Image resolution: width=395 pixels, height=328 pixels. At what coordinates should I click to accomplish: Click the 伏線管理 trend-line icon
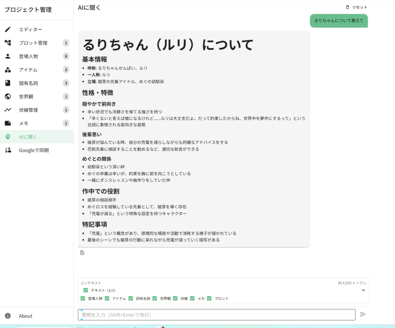(x=8, y=110)
